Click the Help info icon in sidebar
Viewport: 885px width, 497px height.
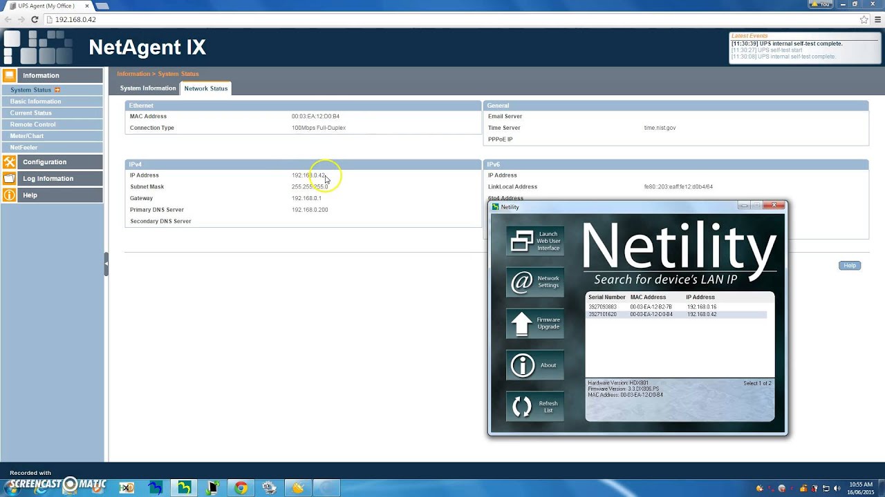pos(9,195)
